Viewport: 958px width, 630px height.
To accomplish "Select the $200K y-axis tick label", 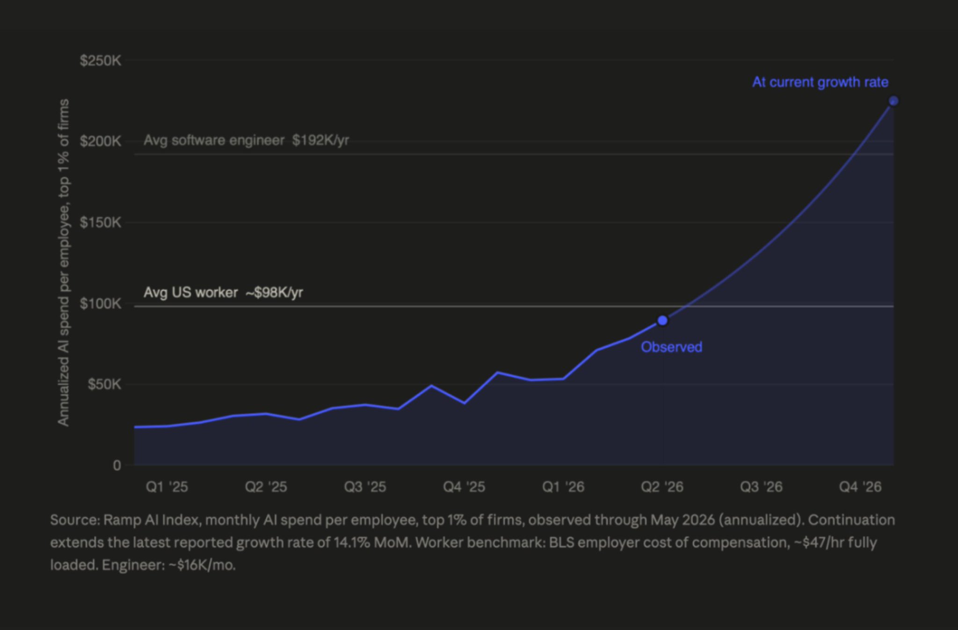I will pos(101,141).
